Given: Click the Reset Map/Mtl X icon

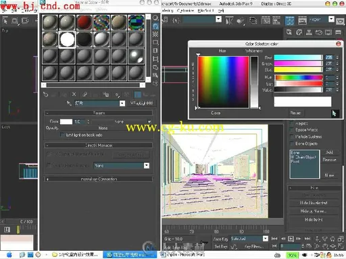Looking at the screenshot, I should click(x=74, y=94).
